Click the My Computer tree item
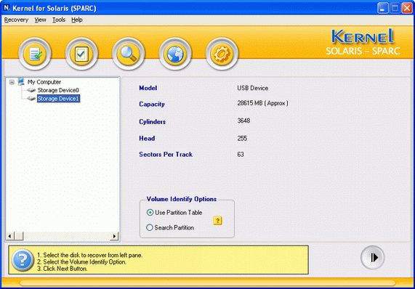The image size is (415, 289). [44, 82]
